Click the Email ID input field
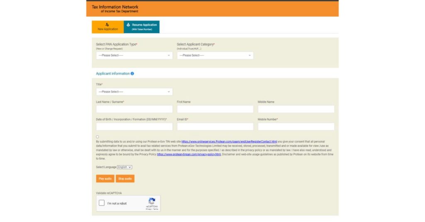 tap(215, 127)
